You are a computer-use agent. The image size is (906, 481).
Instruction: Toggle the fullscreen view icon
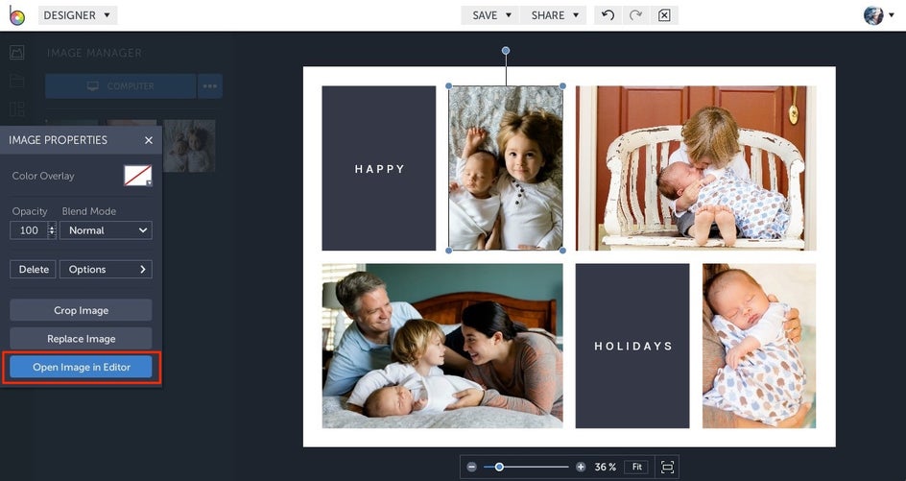pos(667,467)
